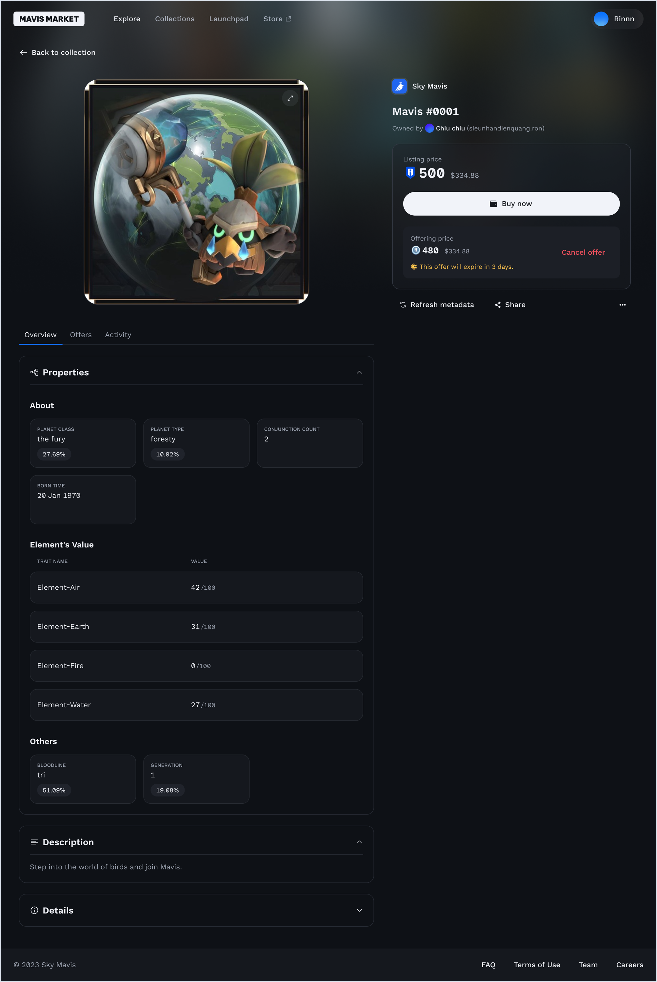The width and height of the screenshot is (657, 982).
Task: Collapse the Description section chevron
Action: point(359,842)
